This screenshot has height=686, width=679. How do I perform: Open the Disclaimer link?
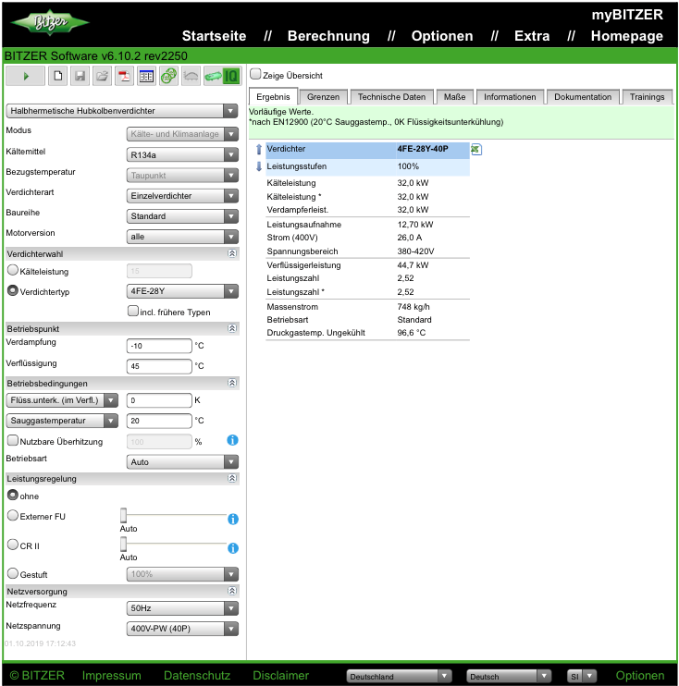click(280, 676)
